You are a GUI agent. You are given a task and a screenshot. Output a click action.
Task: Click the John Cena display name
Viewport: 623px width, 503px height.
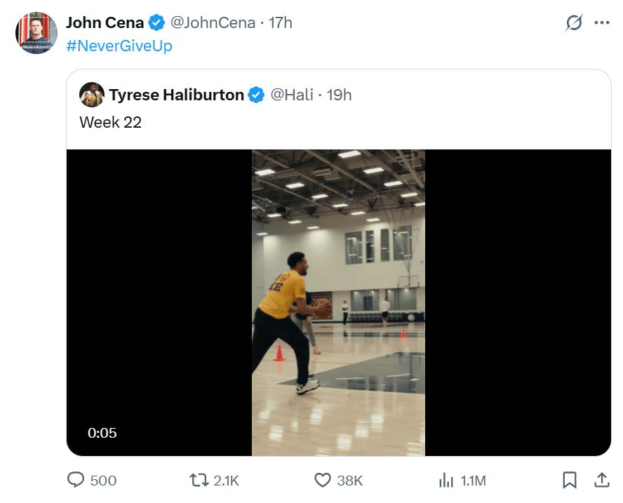click(105, 22)
